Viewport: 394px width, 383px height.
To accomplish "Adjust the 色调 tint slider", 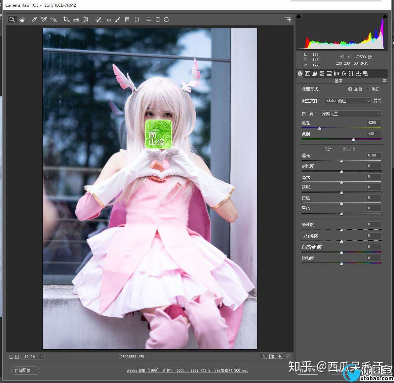I will tap(353, 139).
